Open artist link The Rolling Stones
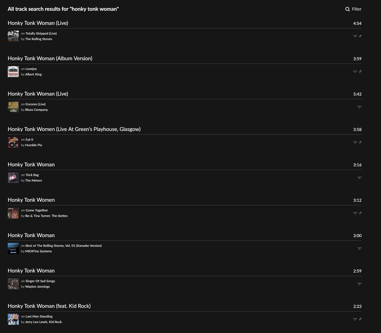The image size is (381, 333). [x=39, y=39]
